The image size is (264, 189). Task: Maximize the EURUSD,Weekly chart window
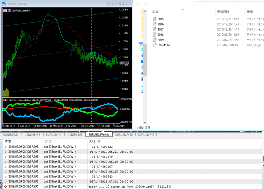(119, 4)
